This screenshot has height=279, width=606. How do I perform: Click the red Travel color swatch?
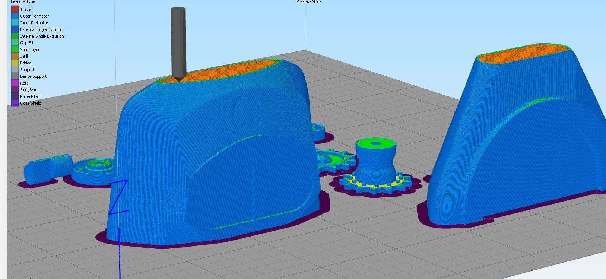15,9
